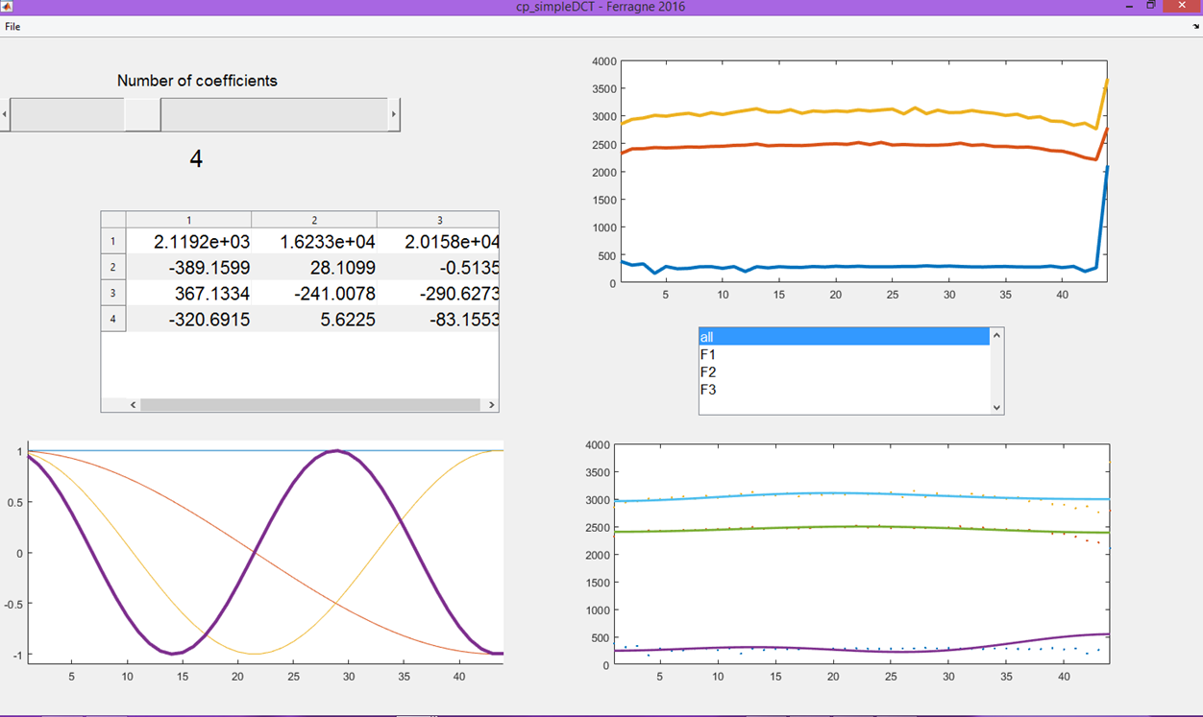Open the File menu

tap(12, 26)
